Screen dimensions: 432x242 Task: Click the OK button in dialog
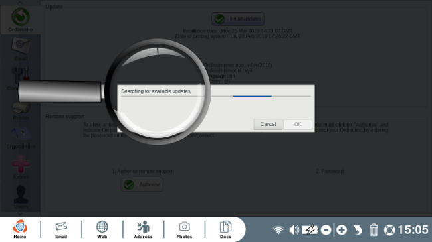298,124
